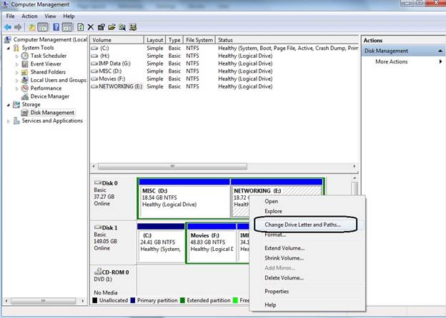446x318 pixels.
Task: Click the Open folder toolbar icon
Action: tap(111, 27)
